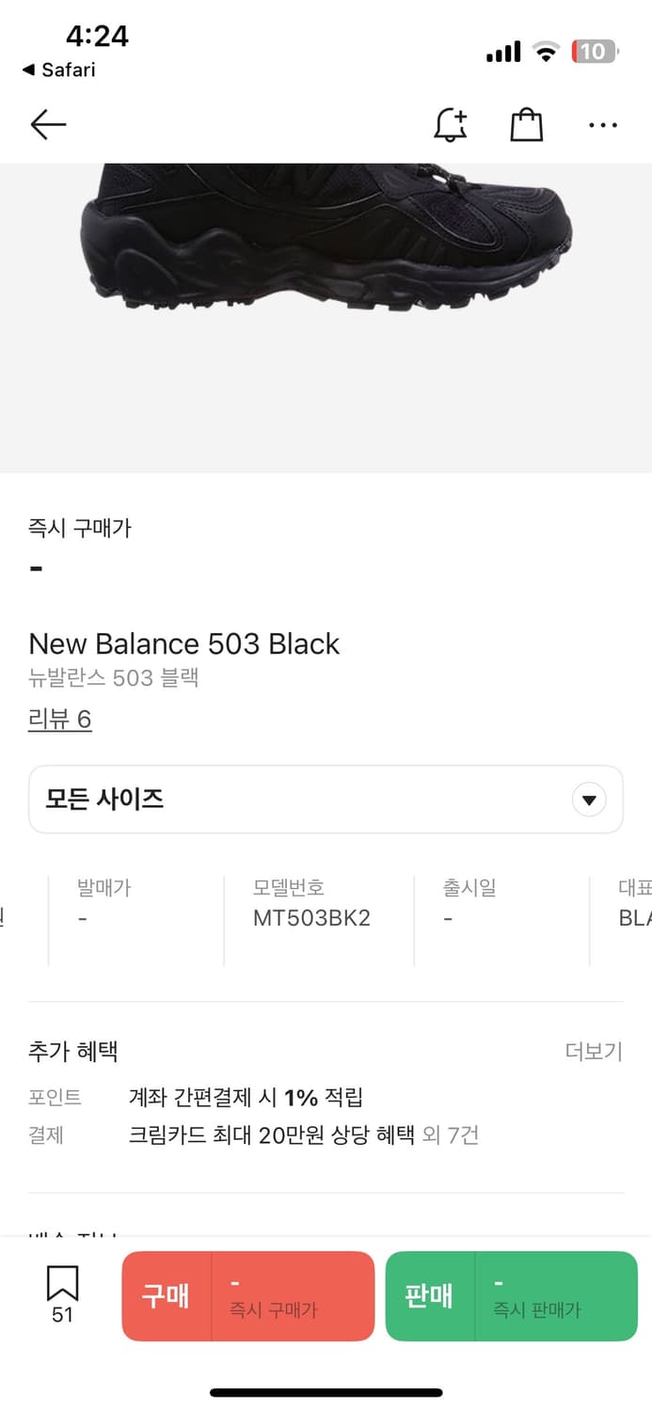Tap the green 판매 sell button
Screen dimensions: 652x1411
[x=511, y=1295]
